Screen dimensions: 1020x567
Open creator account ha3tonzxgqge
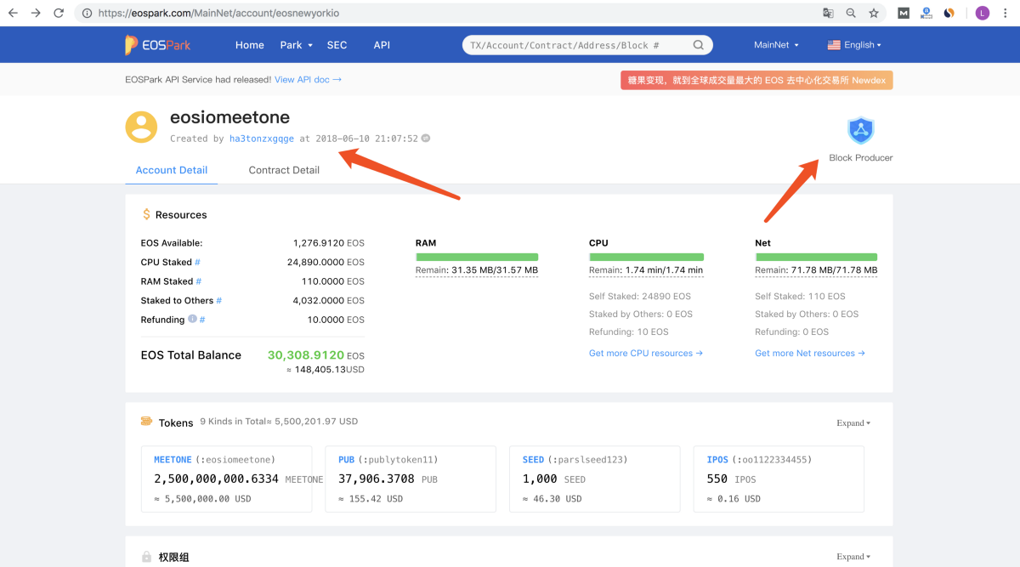(x=262, y=139)
